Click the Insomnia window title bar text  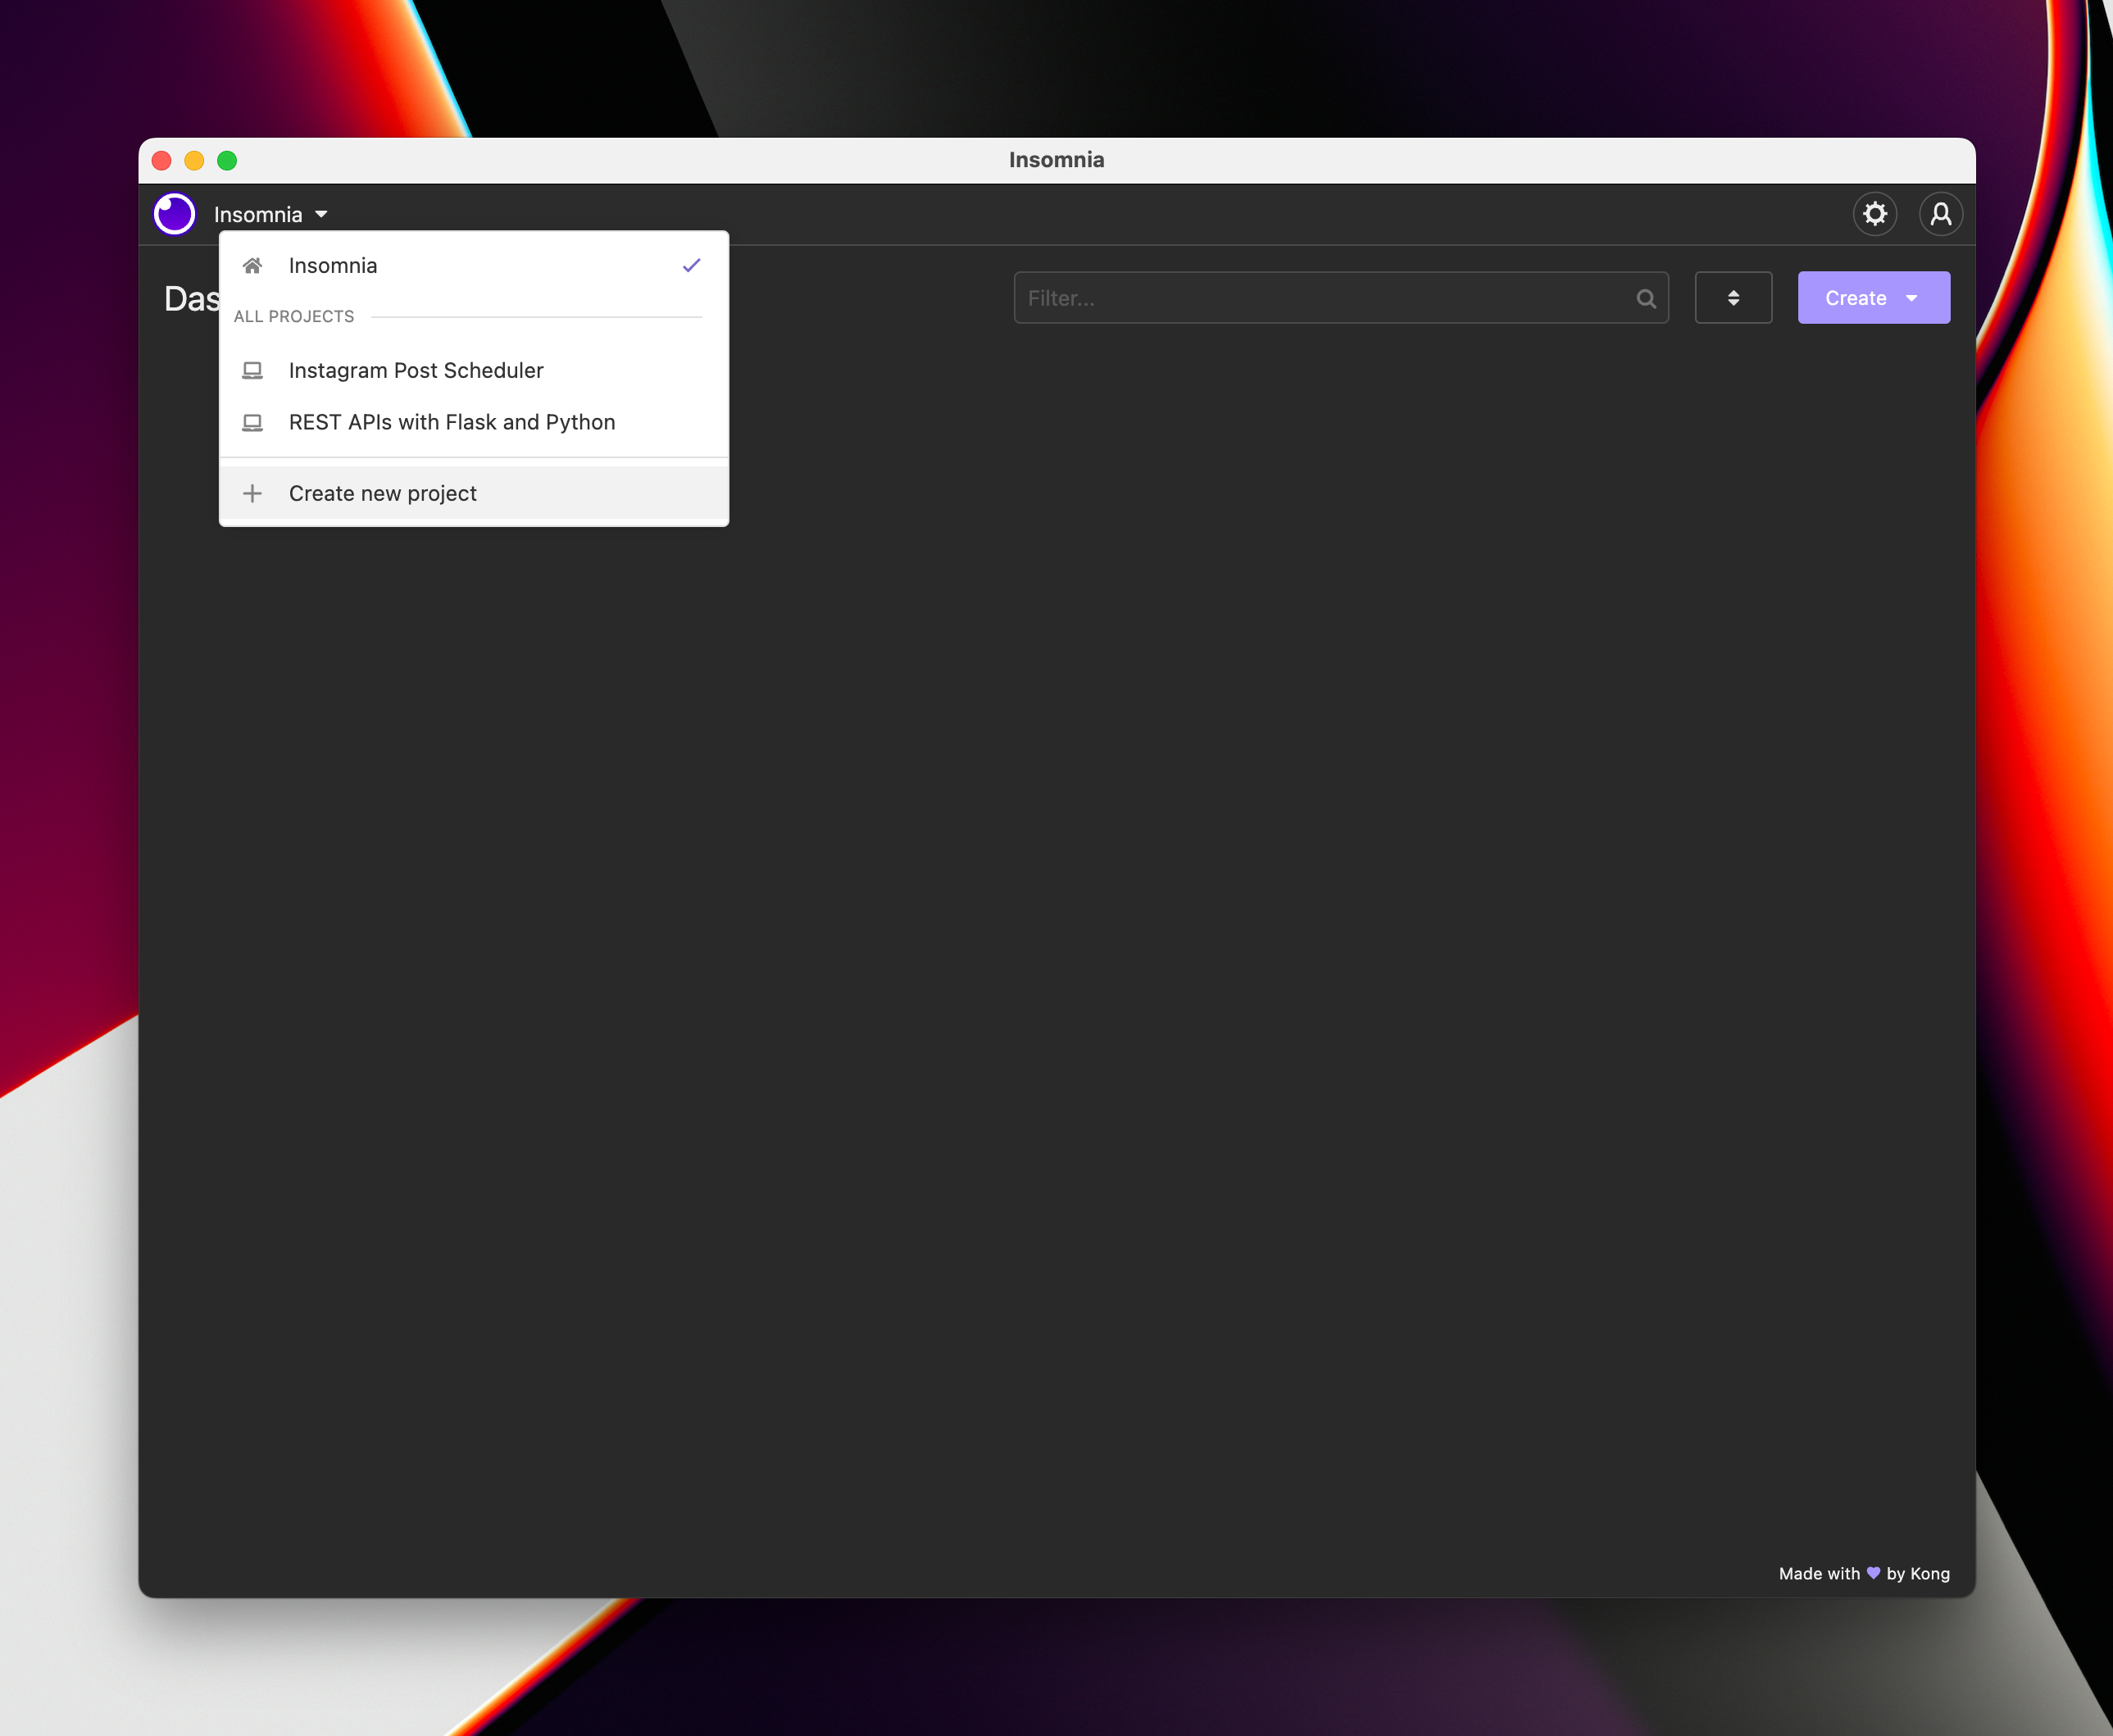[1056, 160]
